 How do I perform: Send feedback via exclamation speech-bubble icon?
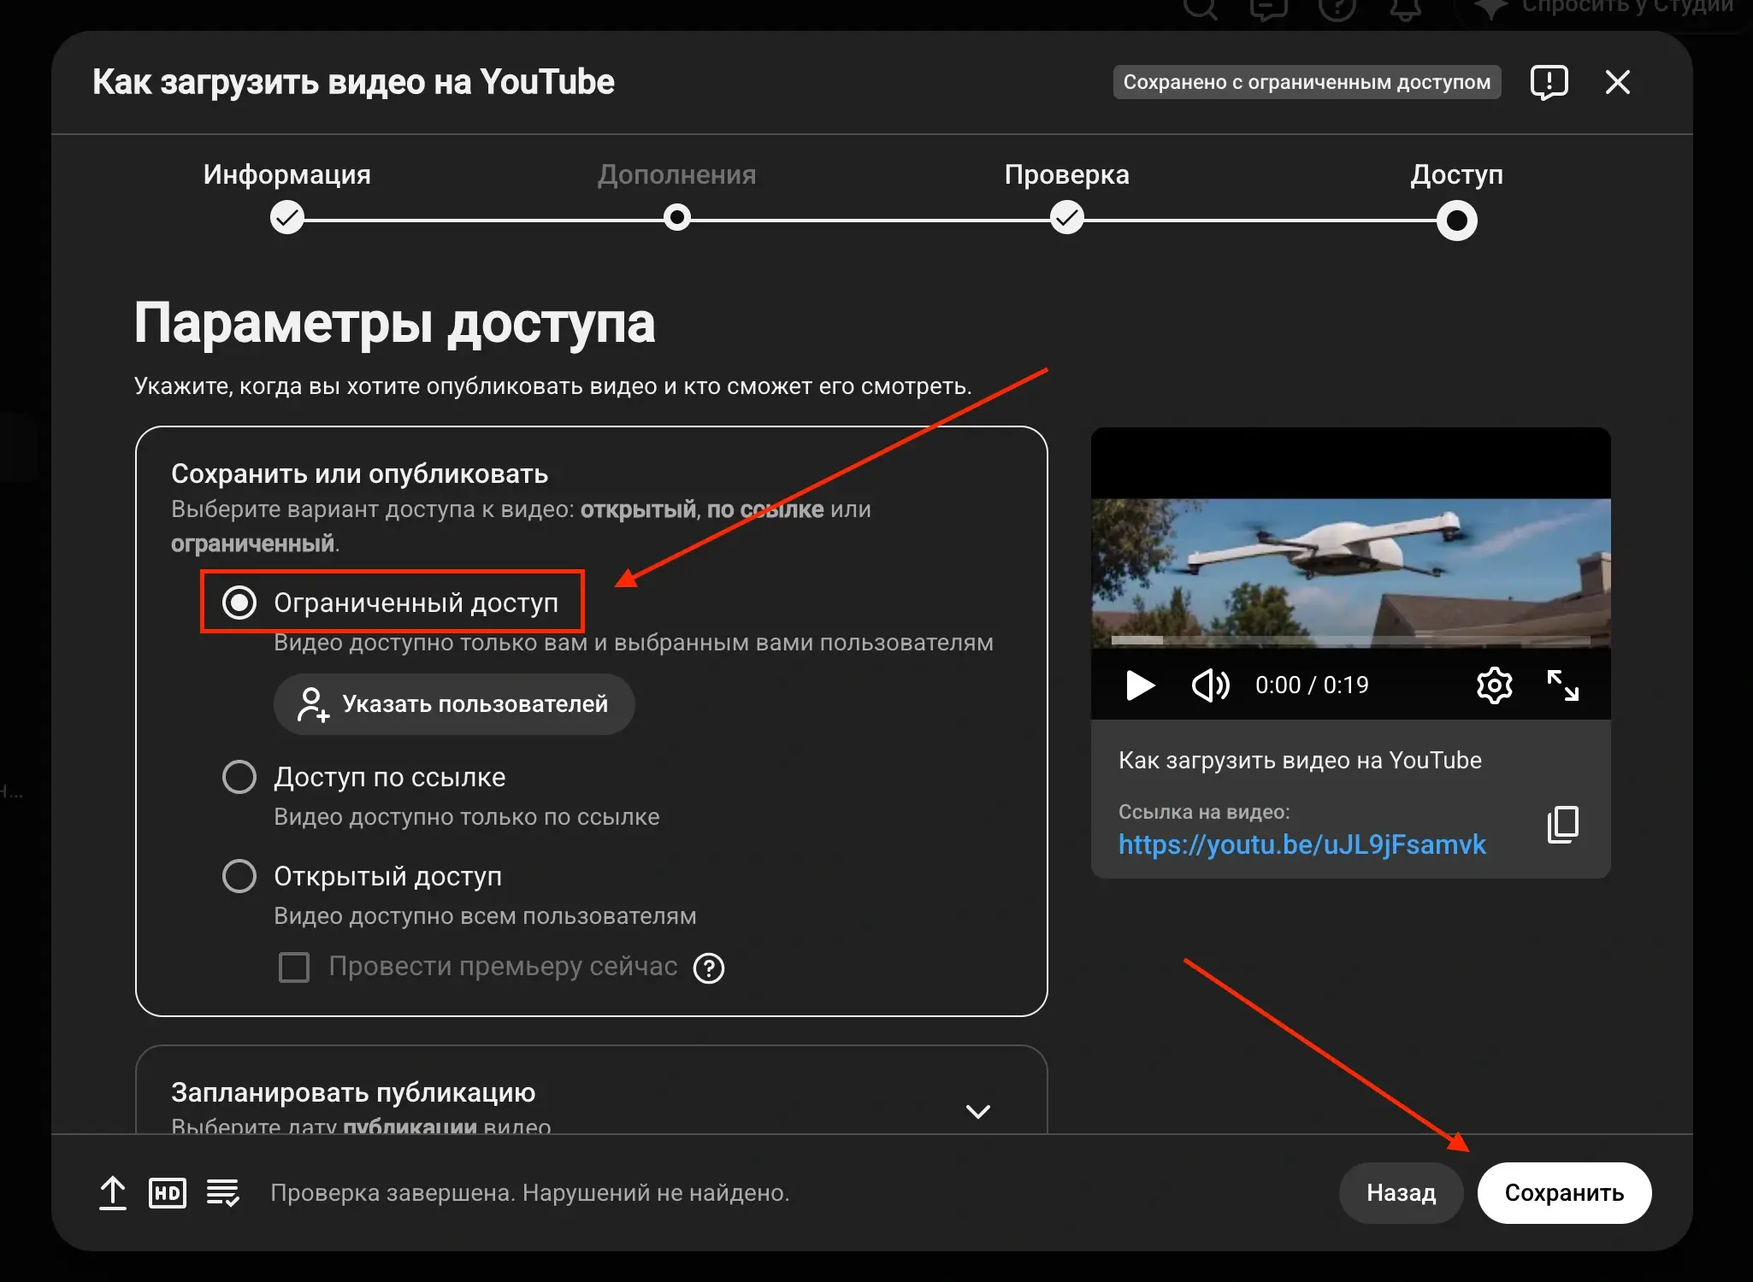click(1549, 83)
